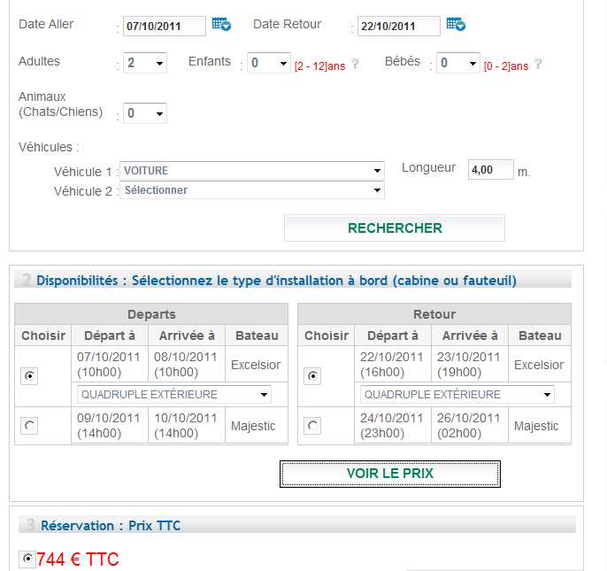Open return cabin type QUADRUPLE EXTÉRIEURE dropdown
Screen dimensions: 607x571
pos(457,394)
